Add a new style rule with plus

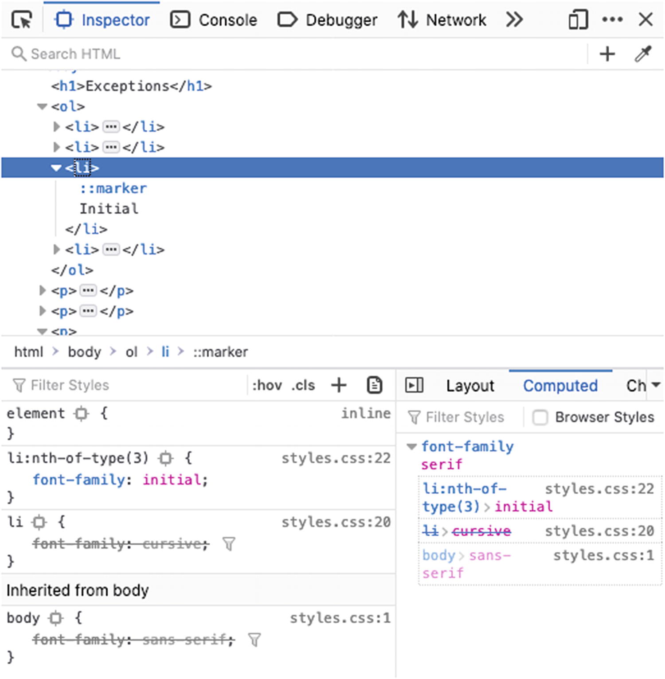[x=339, y=385]
